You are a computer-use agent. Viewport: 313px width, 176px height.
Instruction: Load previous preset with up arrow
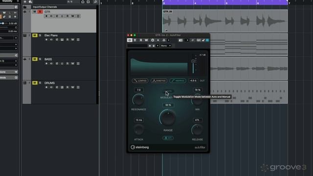[x=150, y=45]
